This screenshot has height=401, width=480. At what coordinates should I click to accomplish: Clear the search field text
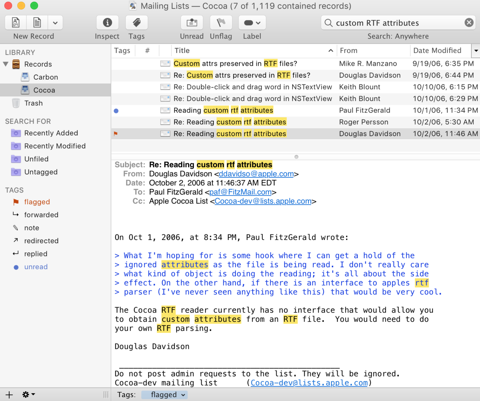(x=469, y=23)
